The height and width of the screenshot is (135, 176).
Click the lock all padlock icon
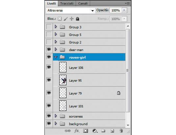click(x=77, y=19)
